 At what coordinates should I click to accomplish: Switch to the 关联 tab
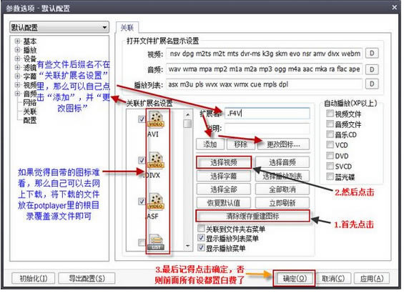point(127,28)
